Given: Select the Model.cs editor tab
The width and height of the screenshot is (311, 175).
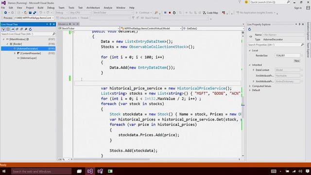Looking at the screenshot, I should [x=64, y=24].
